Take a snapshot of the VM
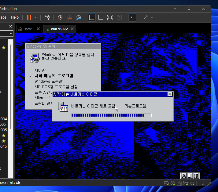 [60, 17]
